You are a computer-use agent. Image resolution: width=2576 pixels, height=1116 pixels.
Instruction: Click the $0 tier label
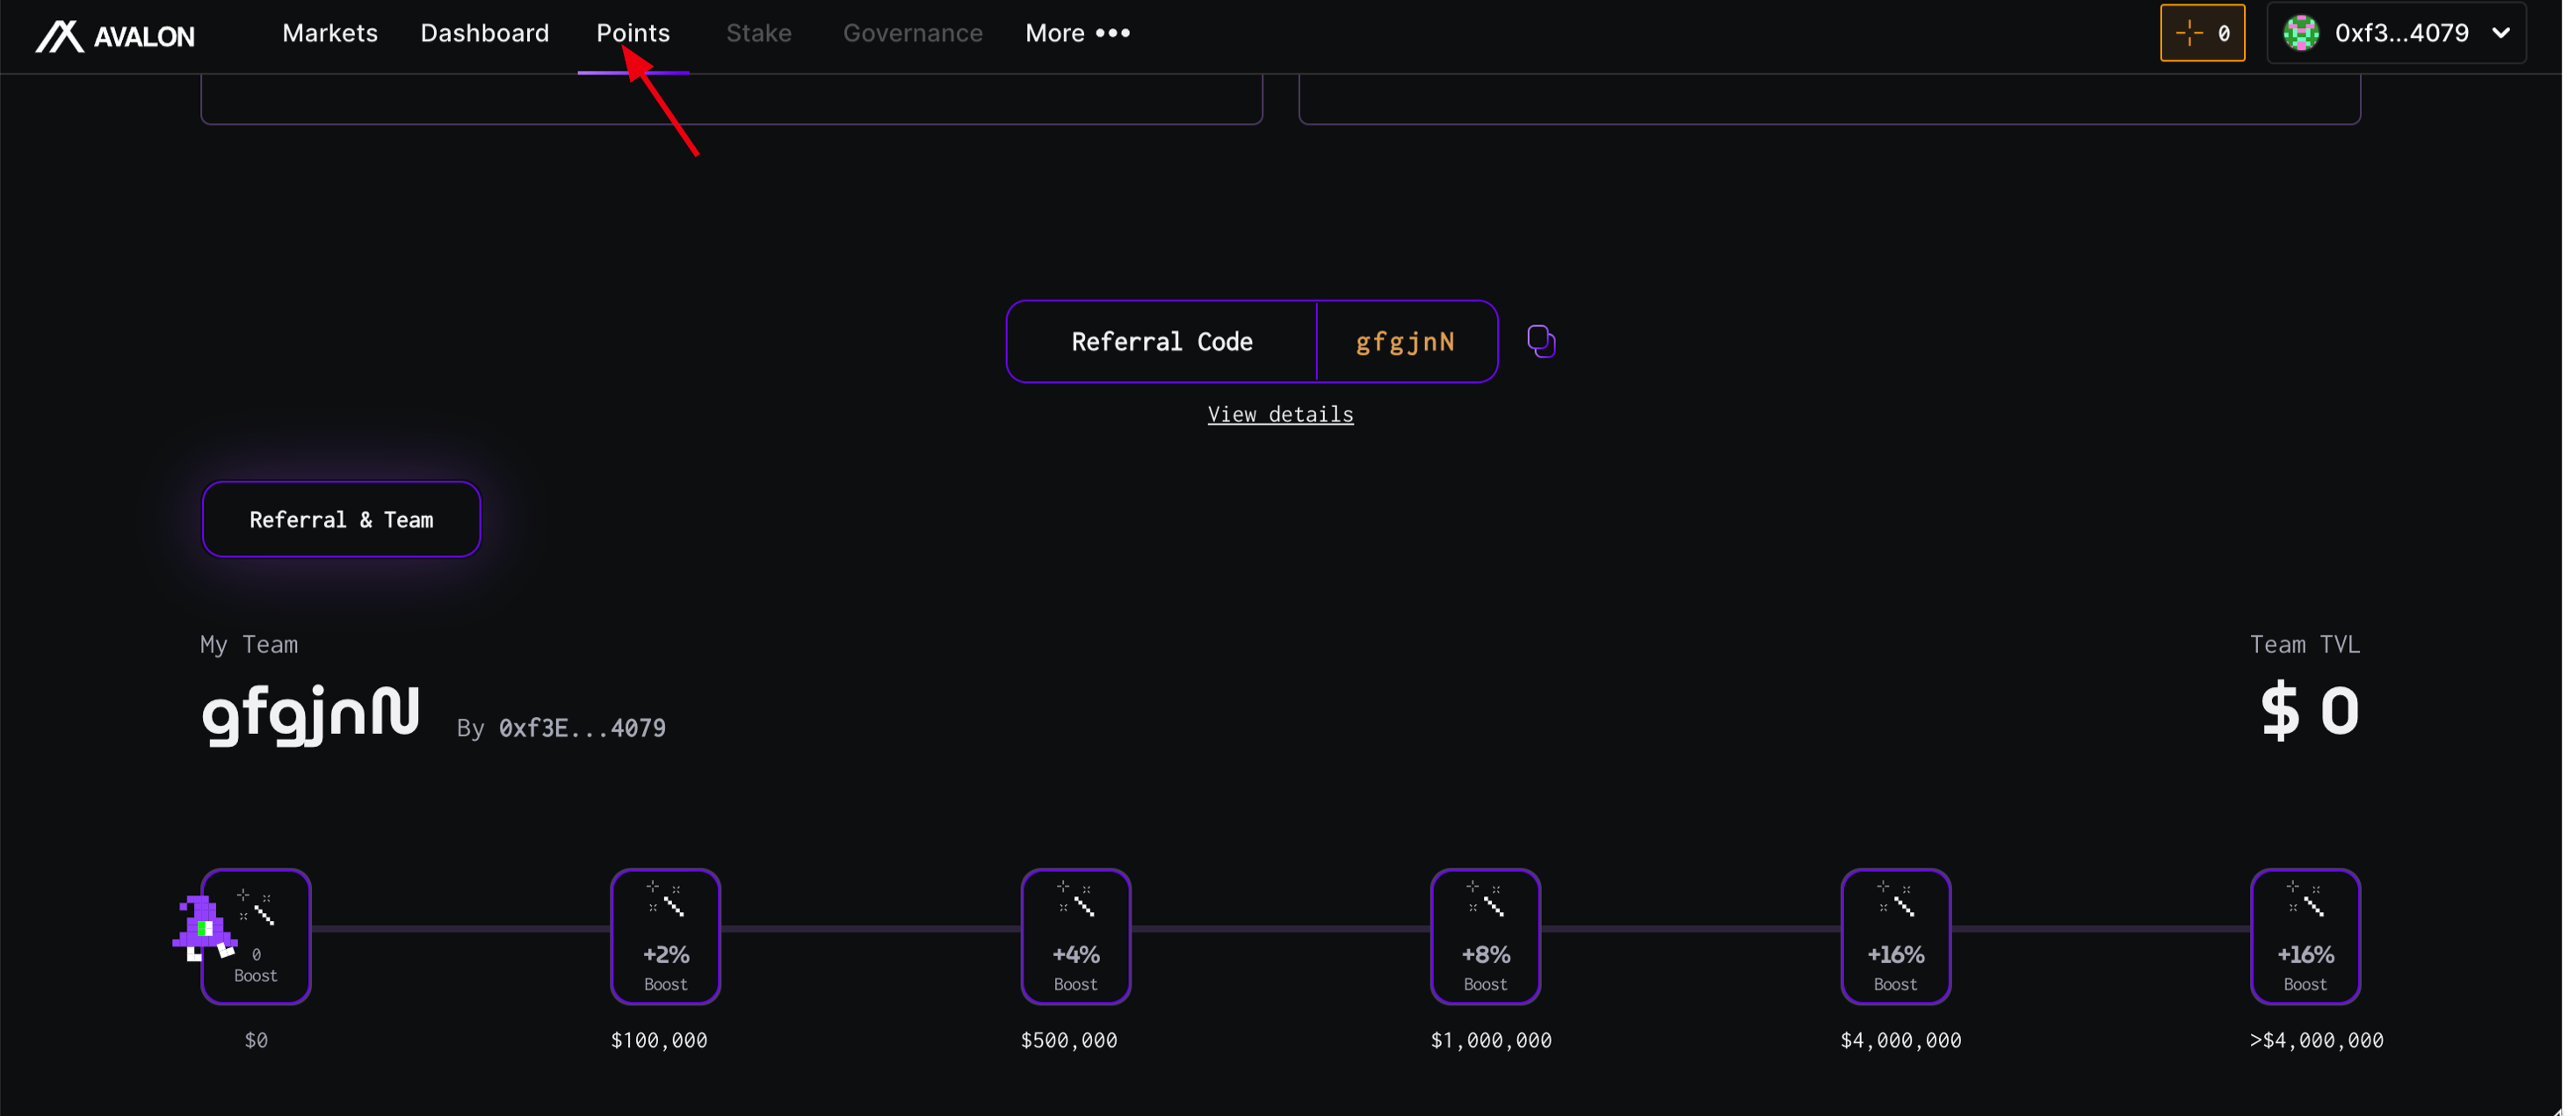point(256,1040)
